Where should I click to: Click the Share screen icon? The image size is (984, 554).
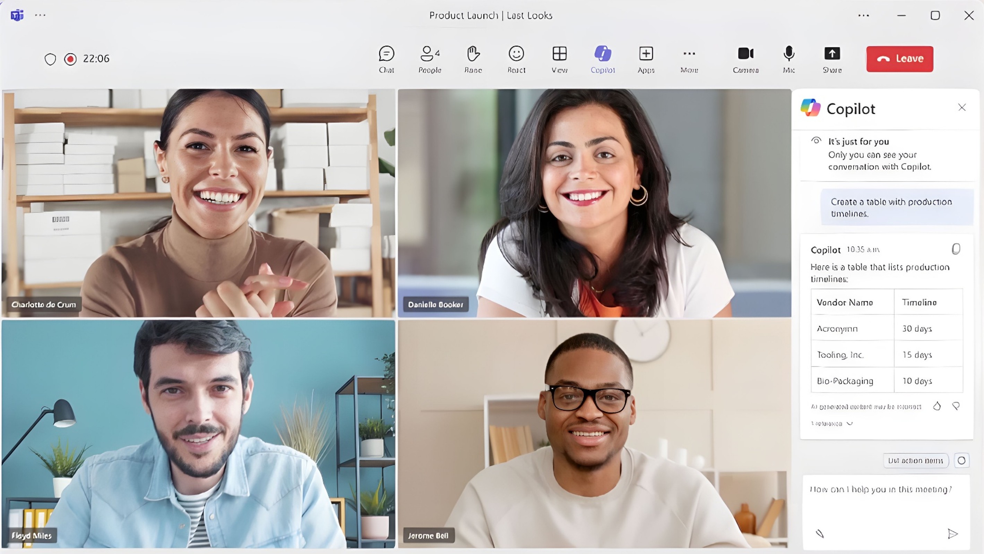tap(832, 54)
